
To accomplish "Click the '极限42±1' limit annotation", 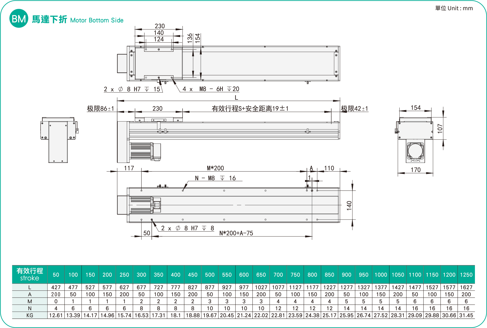I will point(354,109).
